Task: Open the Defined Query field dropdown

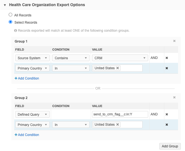Action: click(32, 114)
